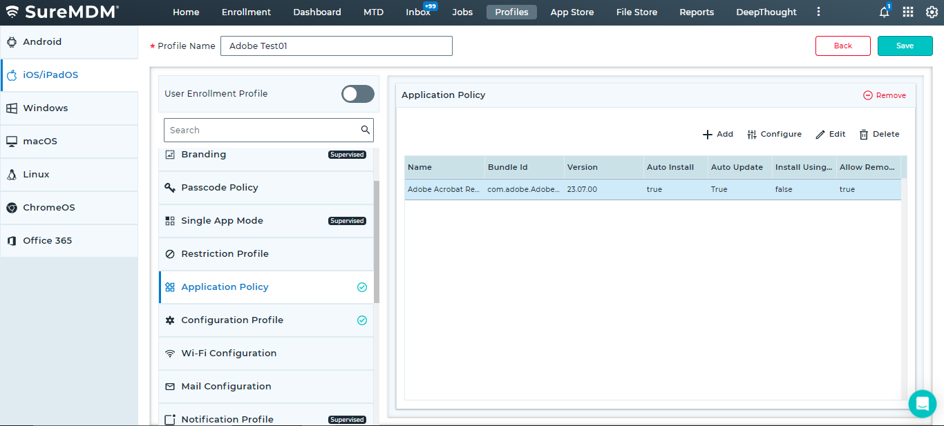
Task: Click the SureMDM logo
Action: pos(62,12)
